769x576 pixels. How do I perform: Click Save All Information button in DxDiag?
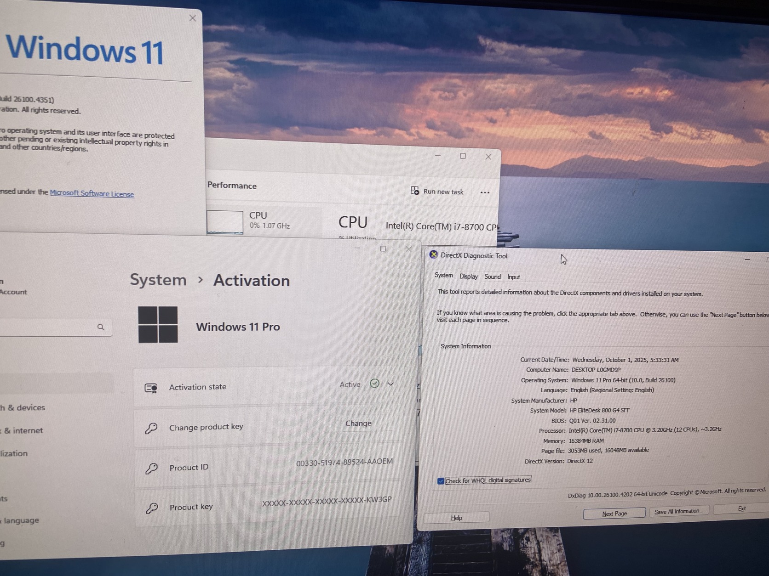(x=679, y=511)
